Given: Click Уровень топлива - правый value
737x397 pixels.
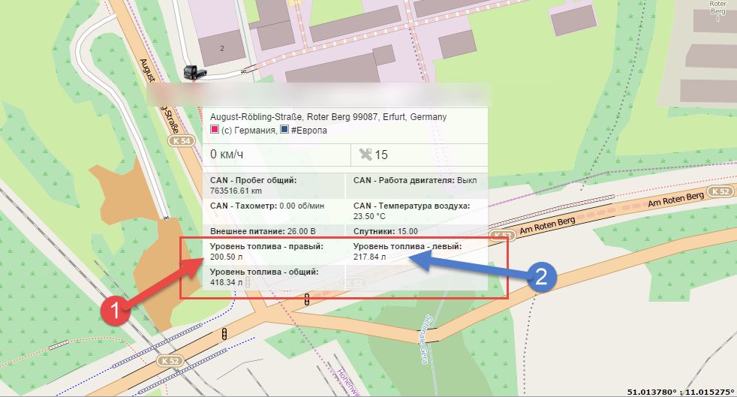Looking at the screenshot, I should pos(224,257).
